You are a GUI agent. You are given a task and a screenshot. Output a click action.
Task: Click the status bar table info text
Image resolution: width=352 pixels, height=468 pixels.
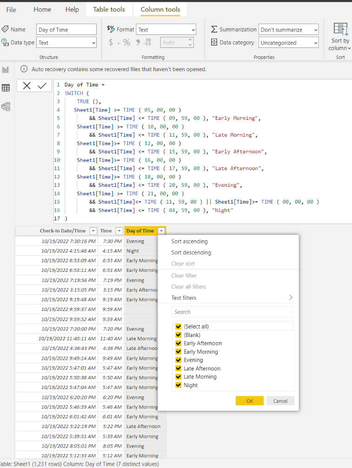[80, 464]
